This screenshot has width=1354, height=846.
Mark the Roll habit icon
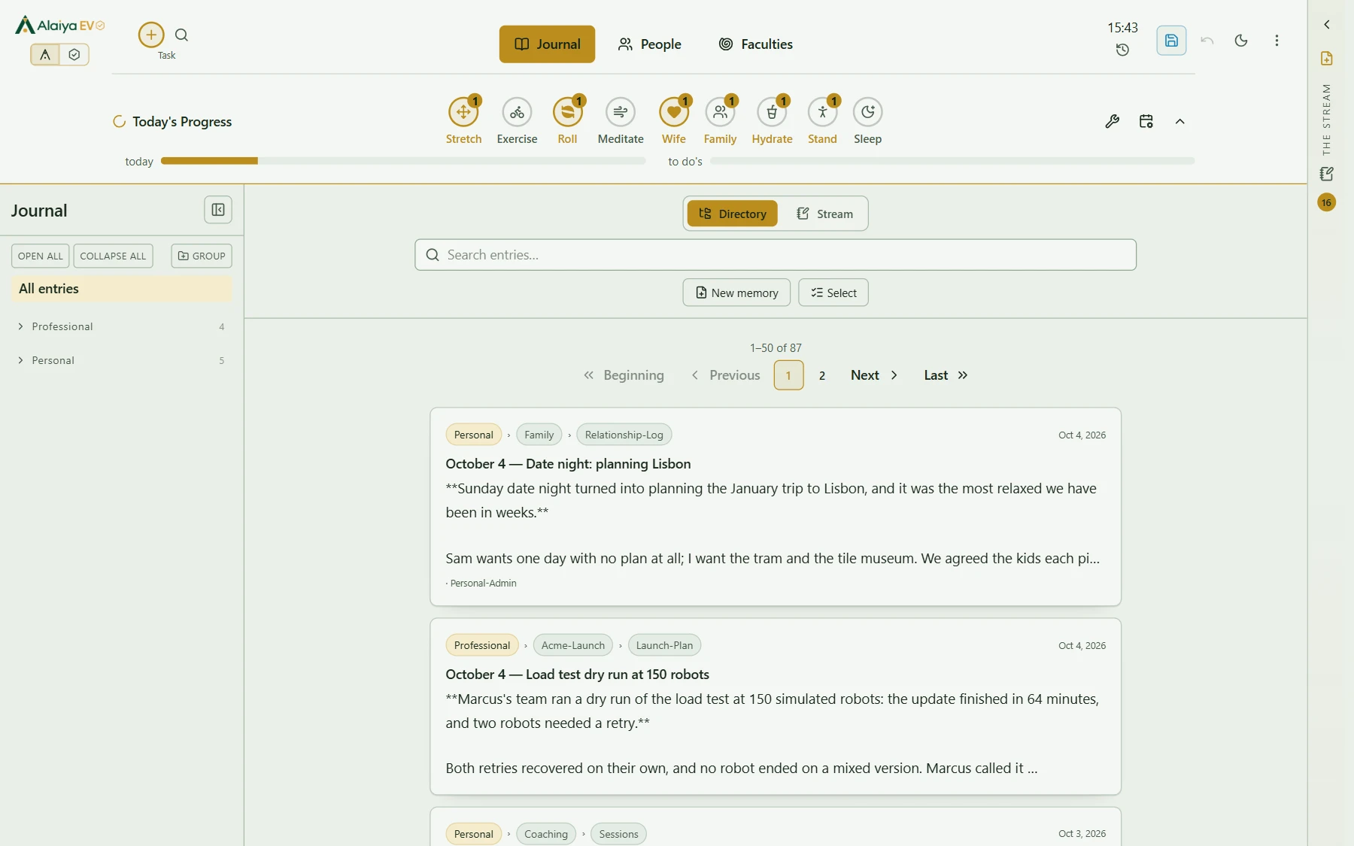(x=567, y=112)
